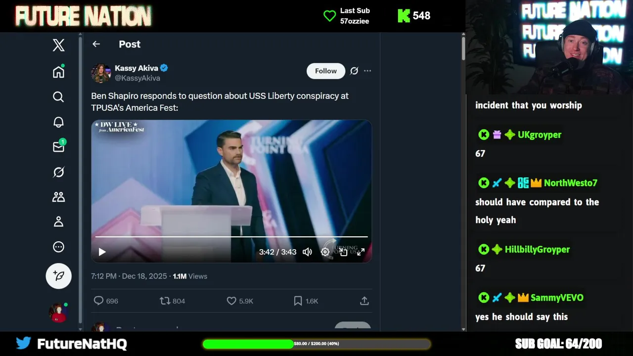Seek on the video progress bar
The image size is (633, 356).
pos(231,237)
